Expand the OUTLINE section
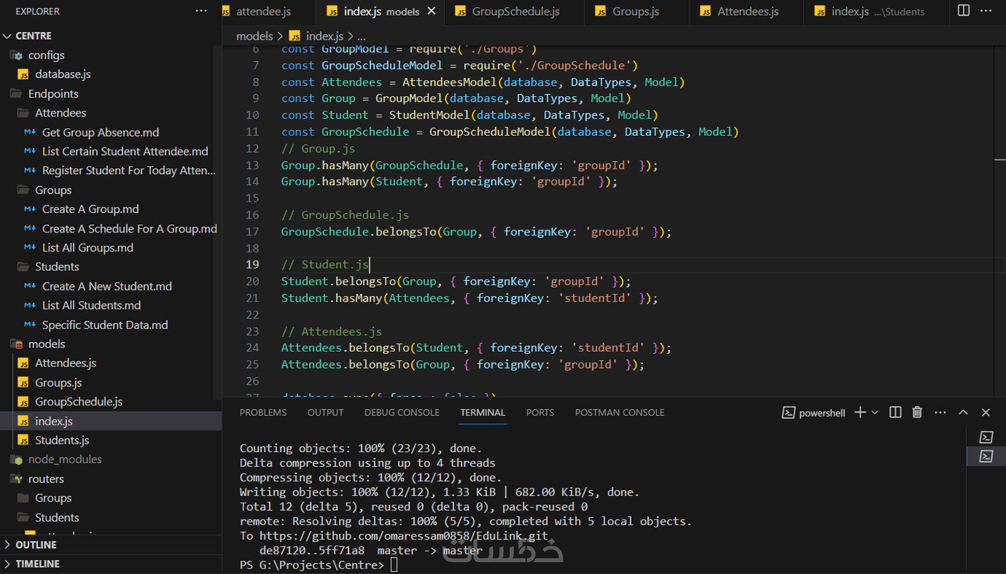The image size is (1006, 574). pos(111,544)
